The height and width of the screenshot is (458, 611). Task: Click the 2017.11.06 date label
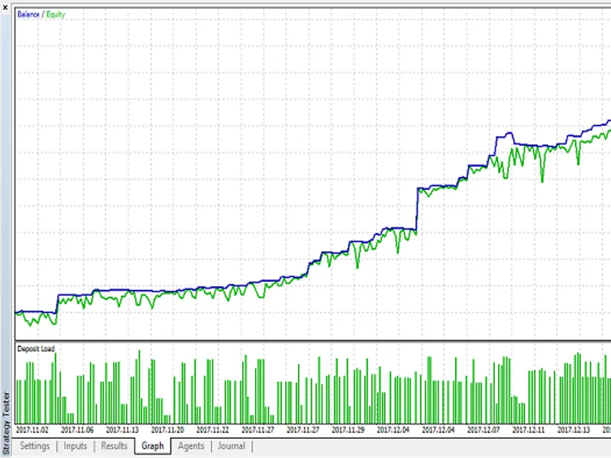coord(77,430)
